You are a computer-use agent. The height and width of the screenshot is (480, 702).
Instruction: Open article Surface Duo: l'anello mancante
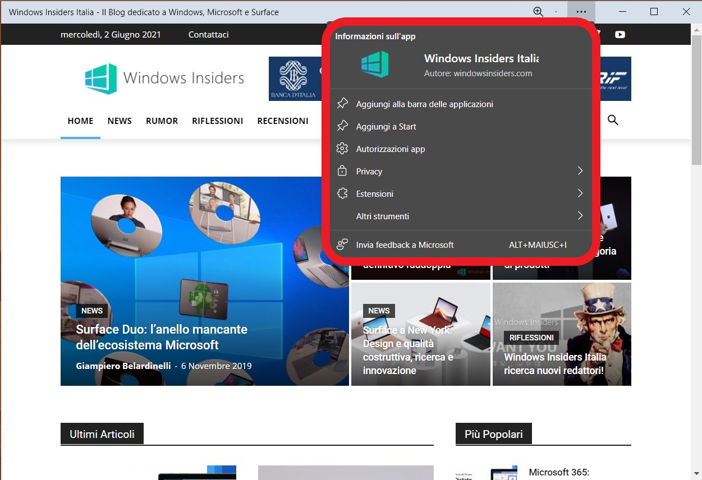pyautogui.click(x=162, y=337)
